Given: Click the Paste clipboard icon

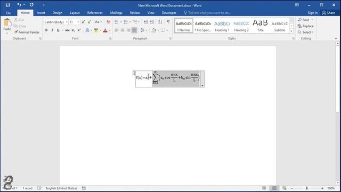Looking at the screenshot, I should point(7,22).
